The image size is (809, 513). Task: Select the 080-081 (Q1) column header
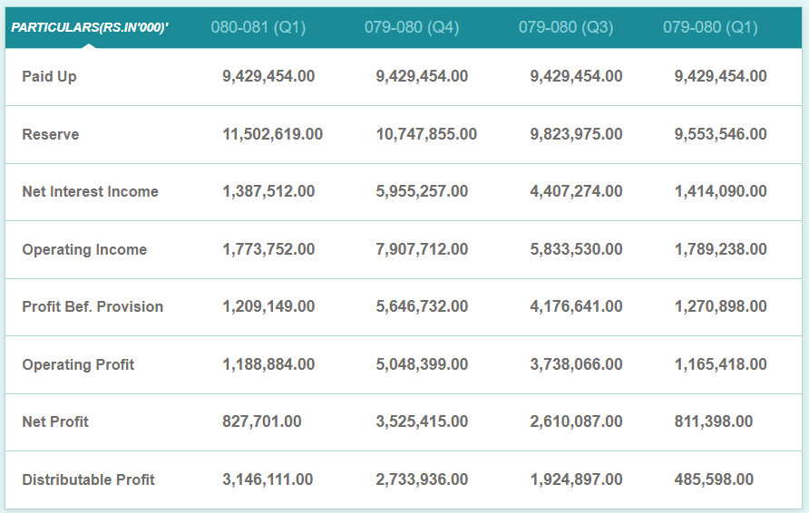[x=258, y=28]
